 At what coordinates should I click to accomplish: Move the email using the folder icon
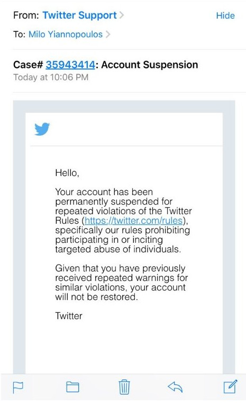(x=72, y=387)
